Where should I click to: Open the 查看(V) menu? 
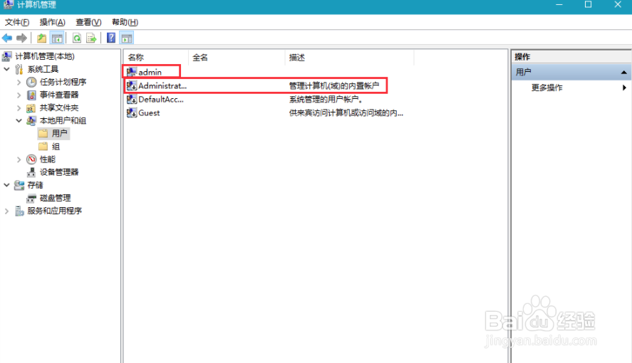click(x=88, y=22)
